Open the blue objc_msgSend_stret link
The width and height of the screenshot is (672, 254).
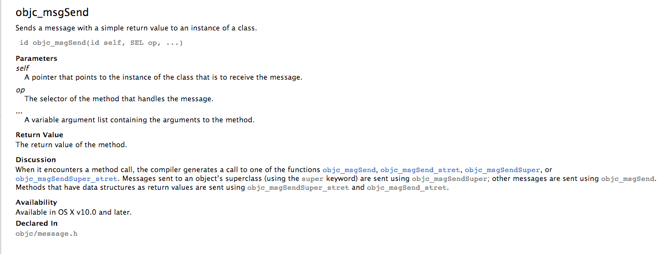pyautogui.click(x=420, y=170)
